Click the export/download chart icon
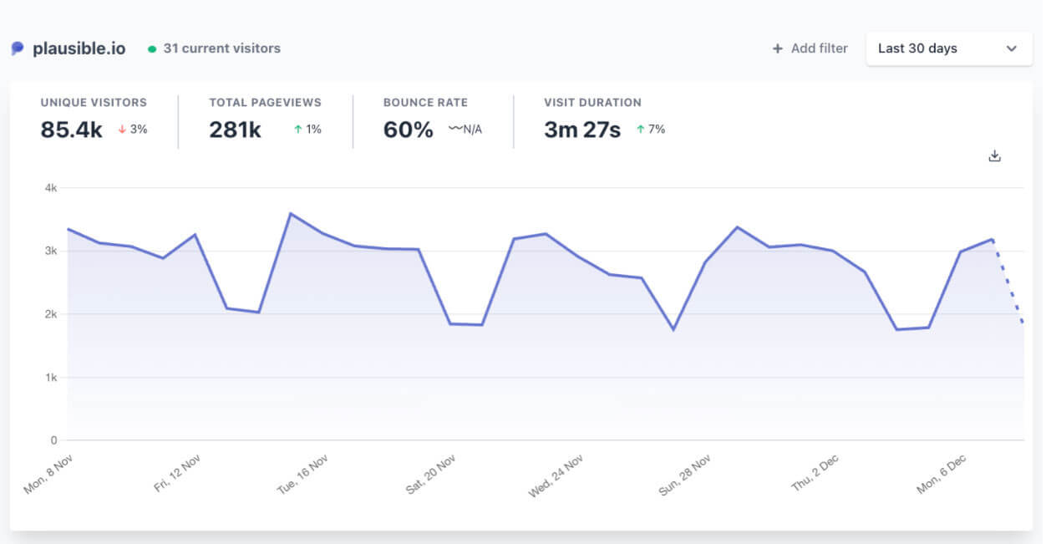This screenshot has width=1046, height=544. [994, 155]
